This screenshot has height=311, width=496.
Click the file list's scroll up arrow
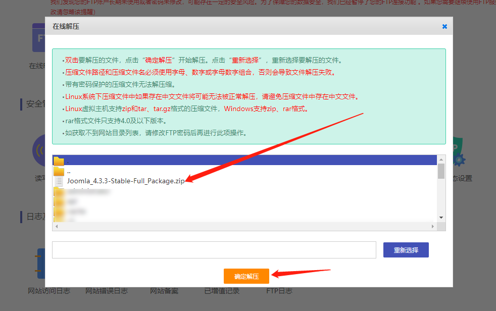(441, 159)
